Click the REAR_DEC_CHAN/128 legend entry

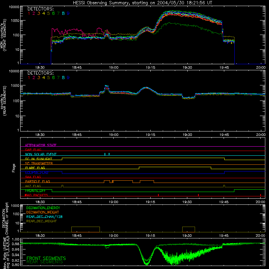44,217
